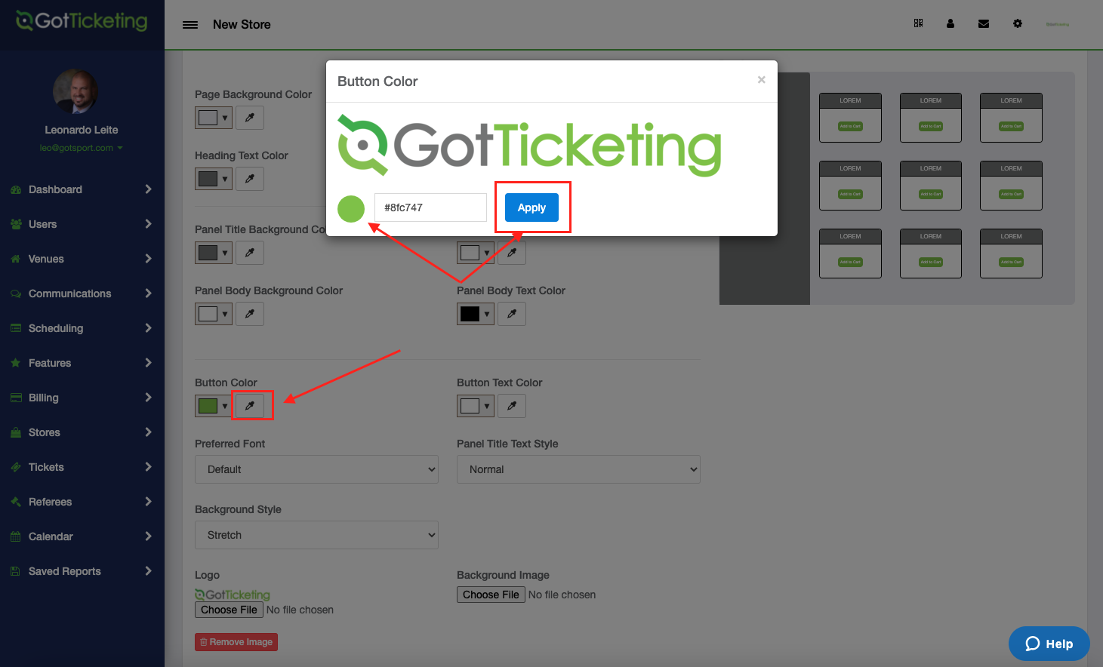
Task: Click eyedropper for Panel Body Background Color
Action: coord(250,314)
